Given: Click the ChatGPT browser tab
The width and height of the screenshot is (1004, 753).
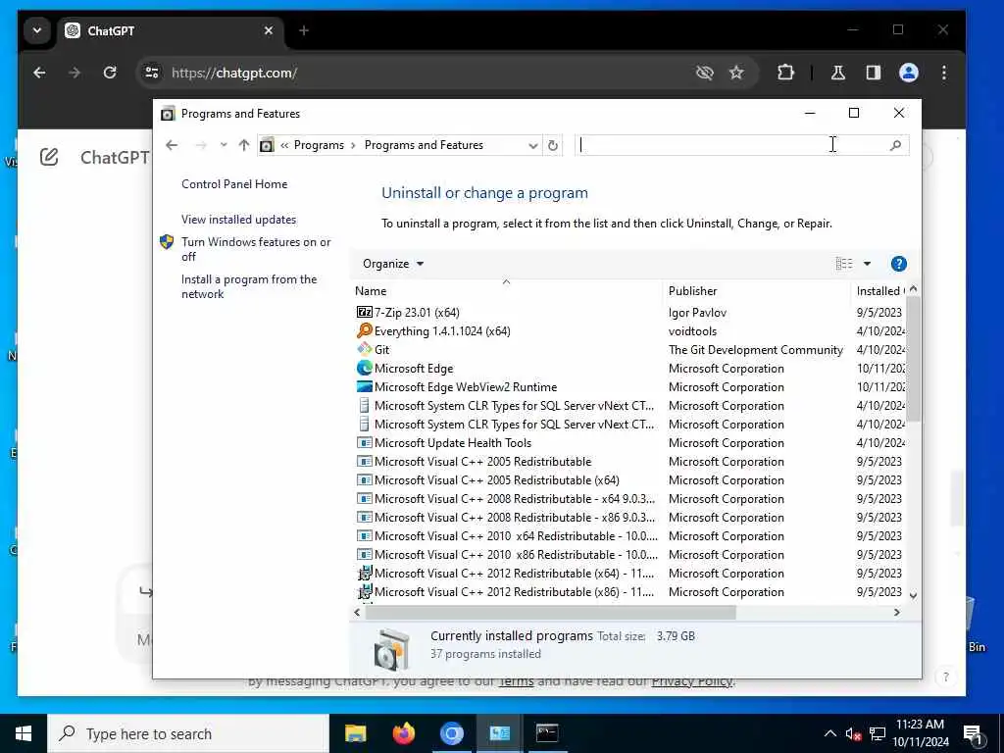Looking at the screenshot, I should [170, 30].
